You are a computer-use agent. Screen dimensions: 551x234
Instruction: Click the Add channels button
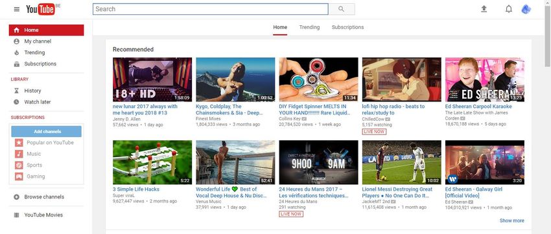[47, 131]
